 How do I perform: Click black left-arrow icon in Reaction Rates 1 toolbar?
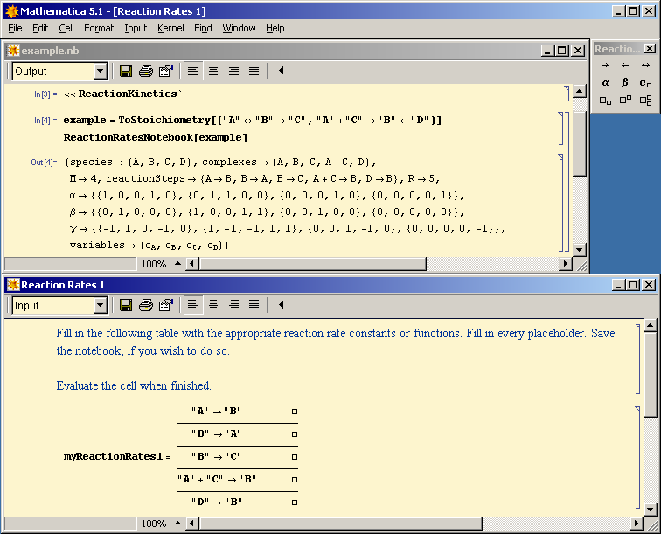tap(282, 305)
